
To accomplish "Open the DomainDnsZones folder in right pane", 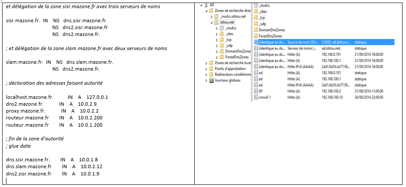I will point(272,30).
